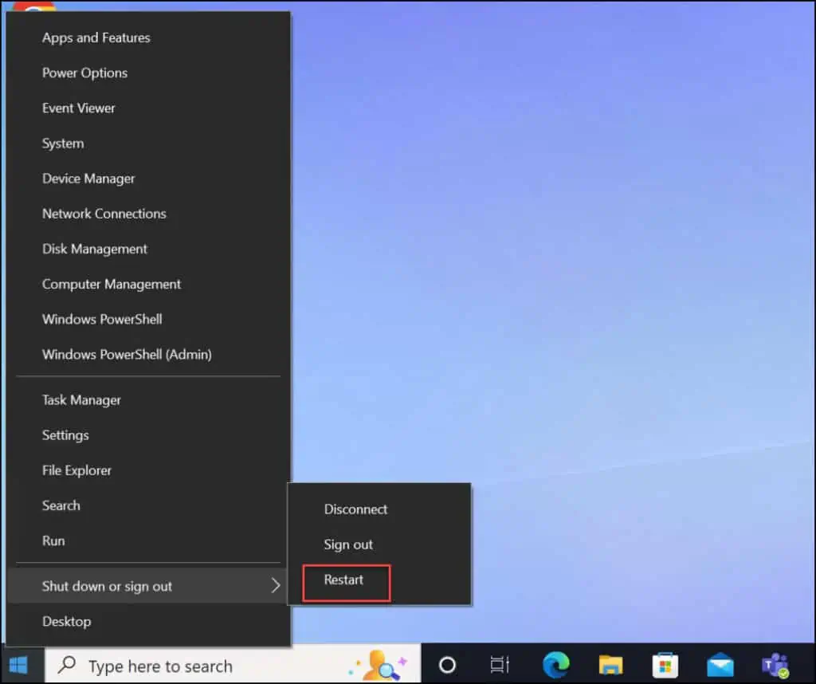Open Computer Management
The height and width of the screenshot is (684, 816).
pos(147,285)
